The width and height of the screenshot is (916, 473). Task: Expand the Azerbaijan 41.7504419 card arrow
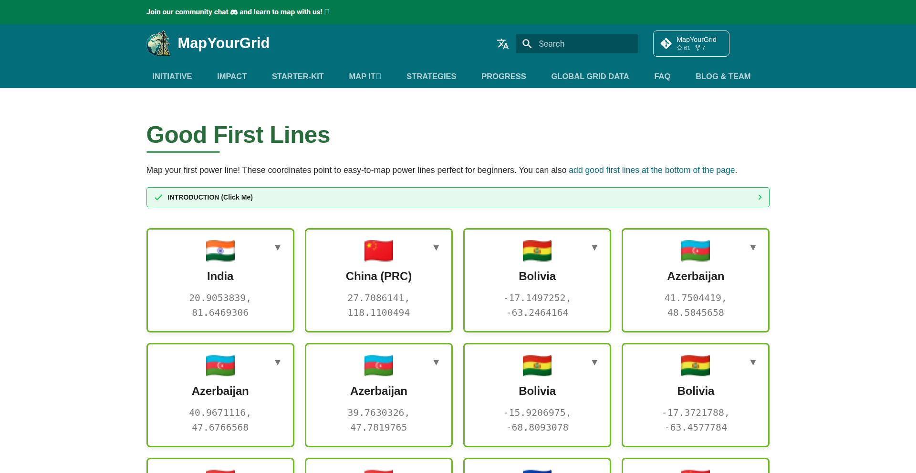click(x=753, y=248)
